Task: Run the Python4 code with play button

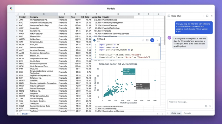Action: click(152, 40)
